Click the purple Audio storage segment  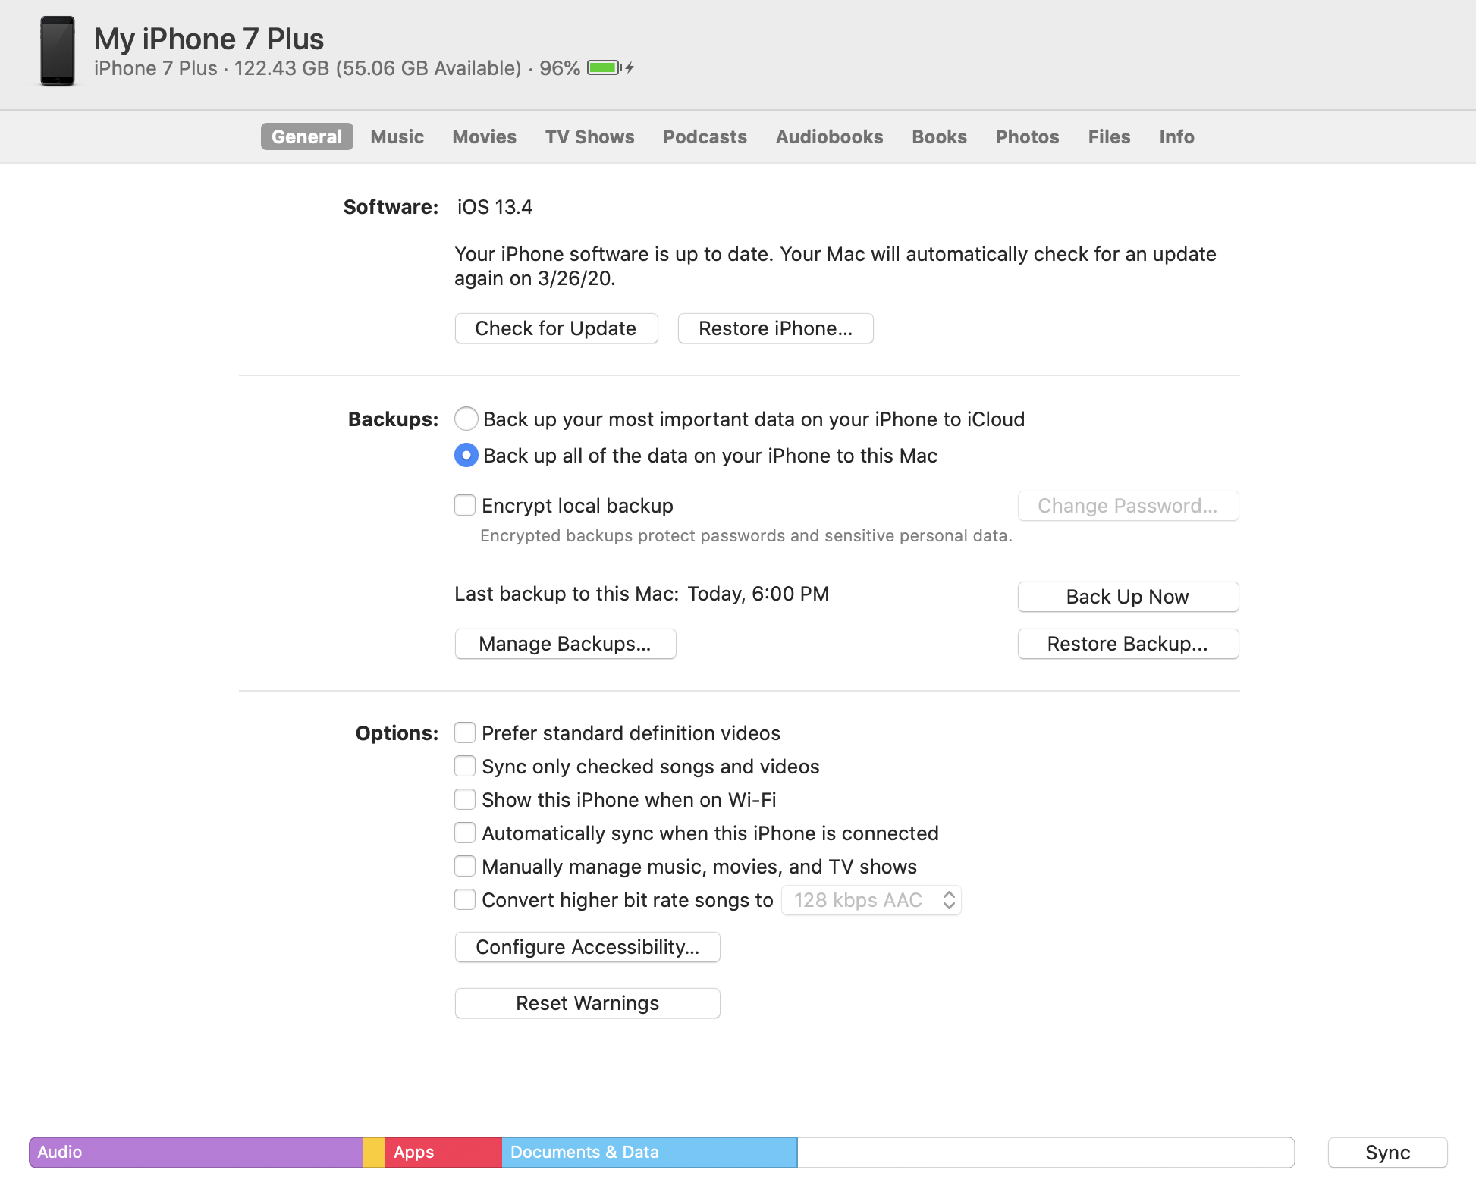click(x=196, y=1153)
